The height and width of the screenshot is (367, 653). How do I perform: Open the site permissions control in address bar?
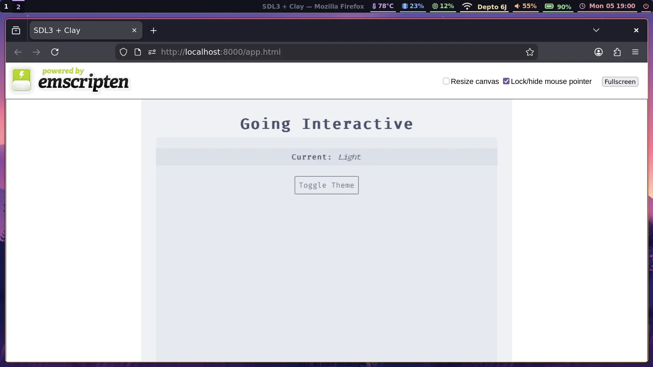coord(152,52)
